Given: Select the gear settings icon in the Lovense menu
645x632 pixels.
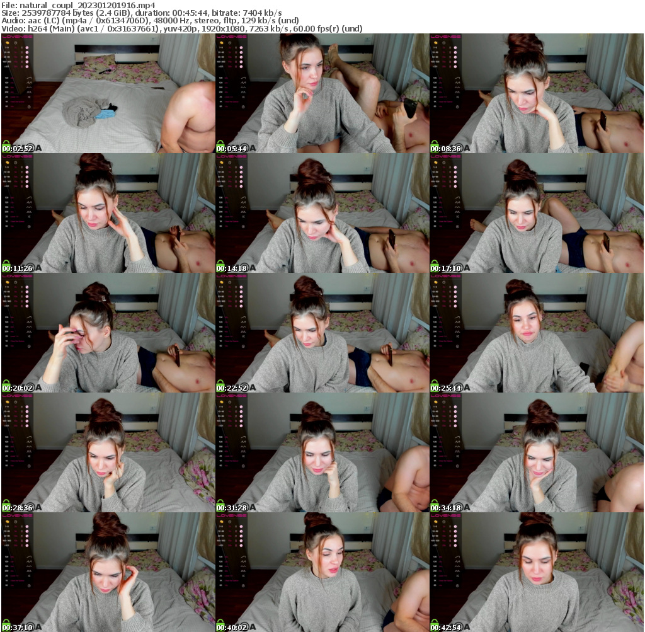Looking at the screenshot, I should coord(28,106).
